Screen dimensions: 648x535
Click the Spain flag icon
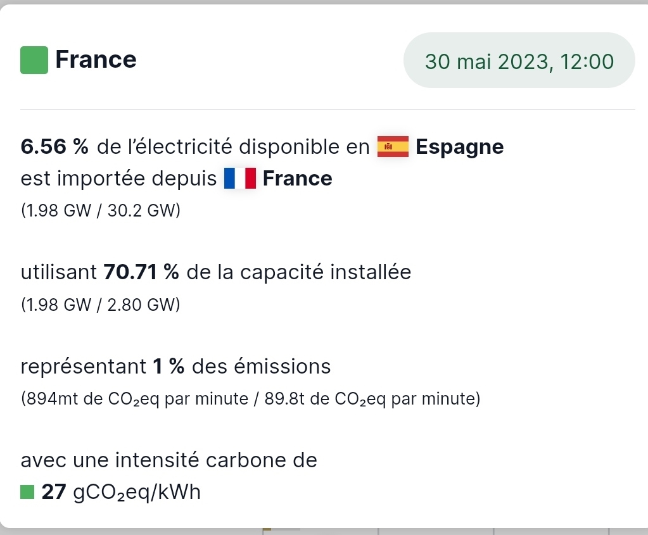[x=393, y=147]
